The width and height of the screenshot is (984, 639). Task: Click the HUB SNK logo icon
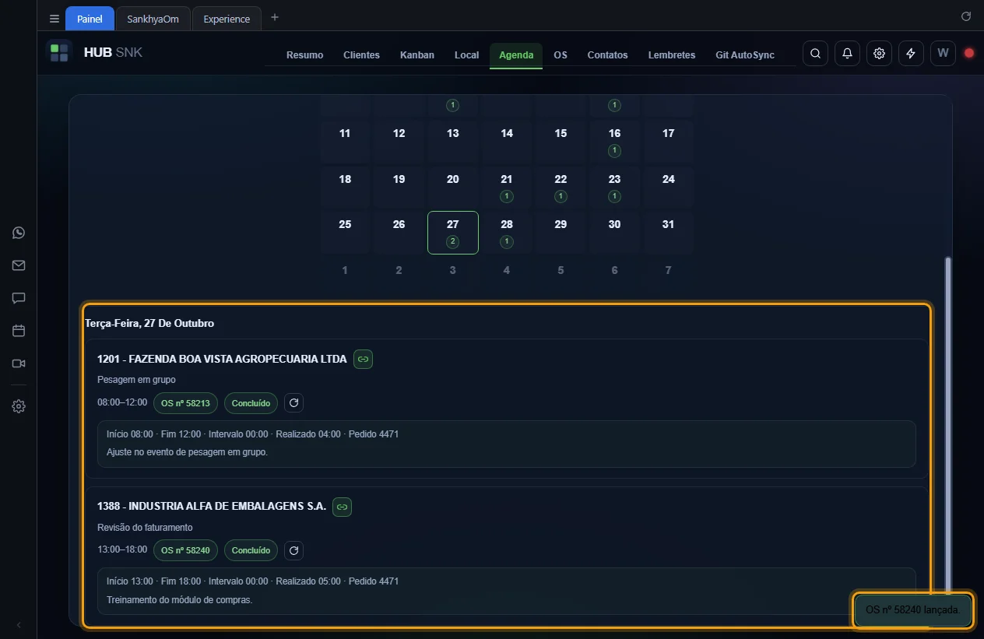[x=59, y=52]
